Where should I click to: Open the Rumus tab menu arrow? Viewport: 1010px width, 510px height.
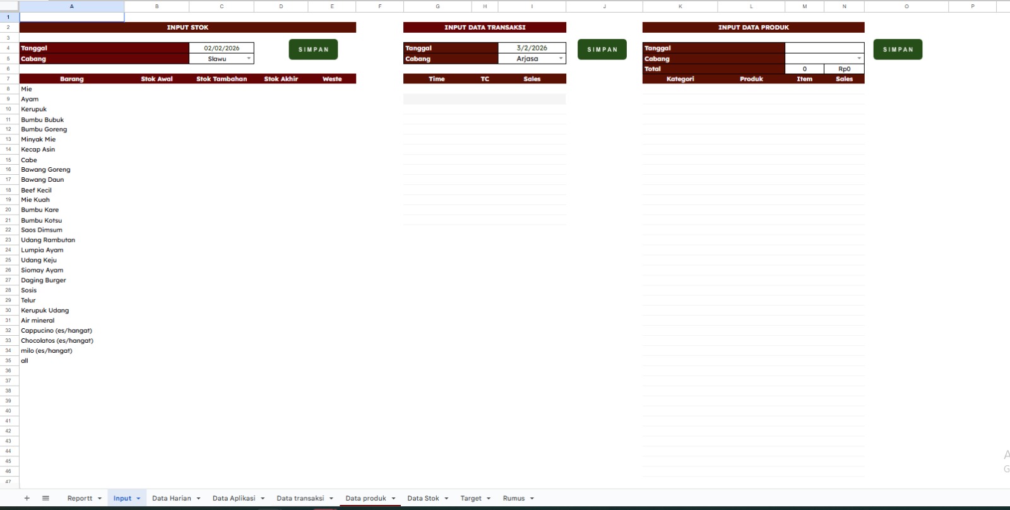coord(532,499)
